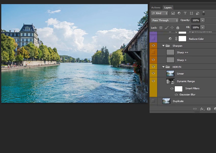Hide the Dynamic Range layer
Image resolution: width=216 pixels, height=153 pixels.
click(x=153, y=81)
